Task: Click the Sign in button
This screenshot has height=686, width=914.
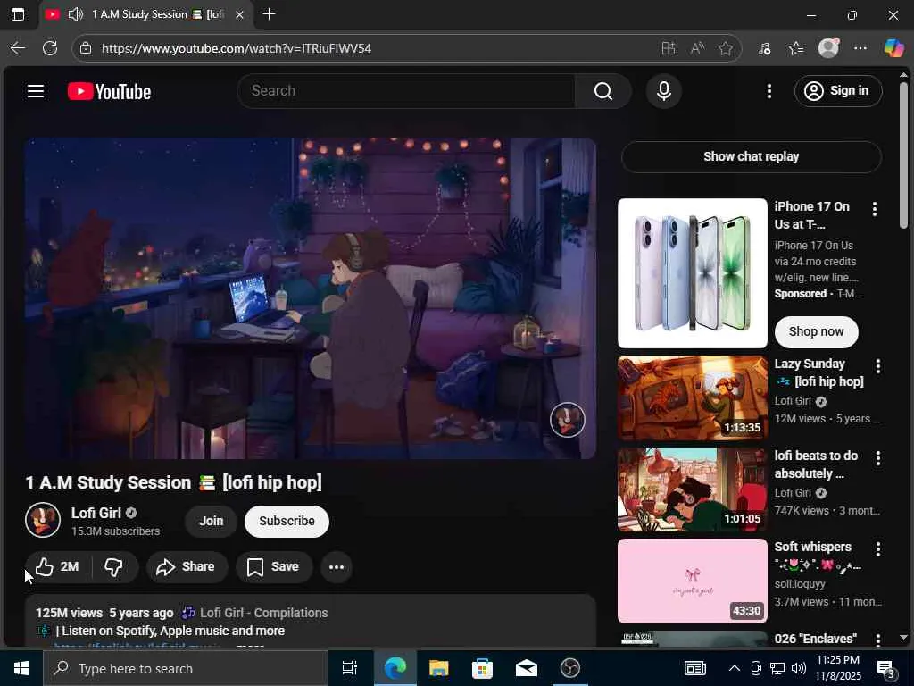Action: (x=838, y=91)
